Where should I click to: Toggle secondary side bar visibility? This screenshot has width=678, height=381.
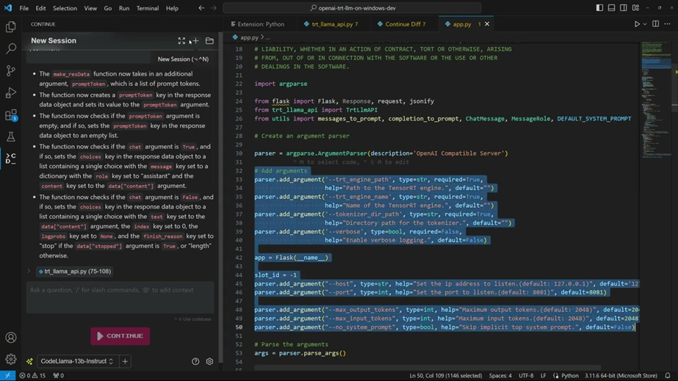pyautogui.click(x=624, y=8)
